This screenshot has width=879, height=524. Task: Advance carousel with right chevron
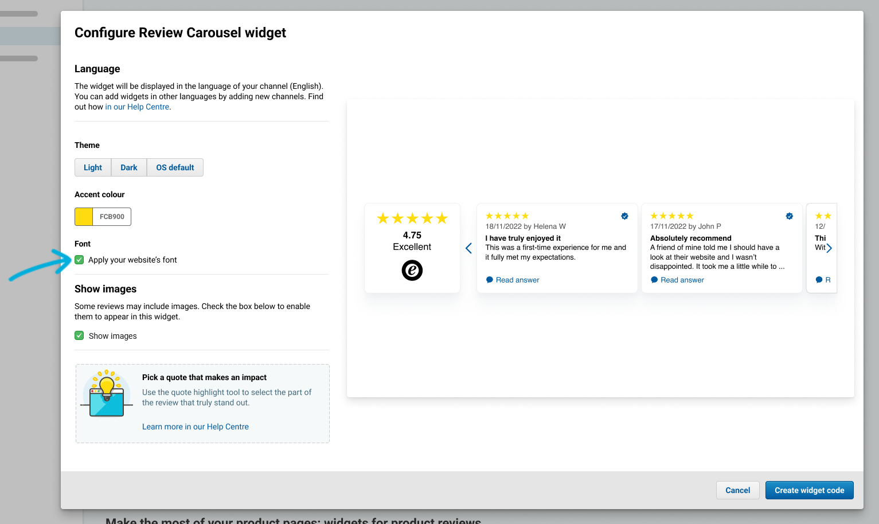[x=829, y=248]
